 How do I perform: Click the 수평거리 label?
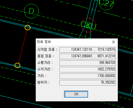(x=45, y=63)
